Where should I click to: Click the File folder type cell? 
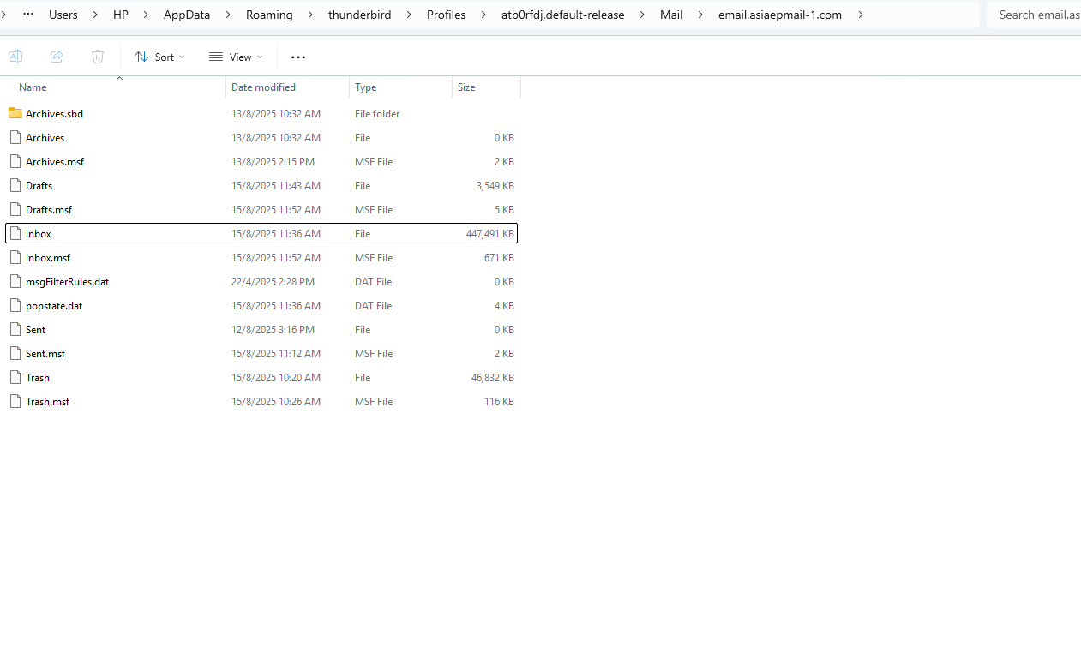pos(377,113)
